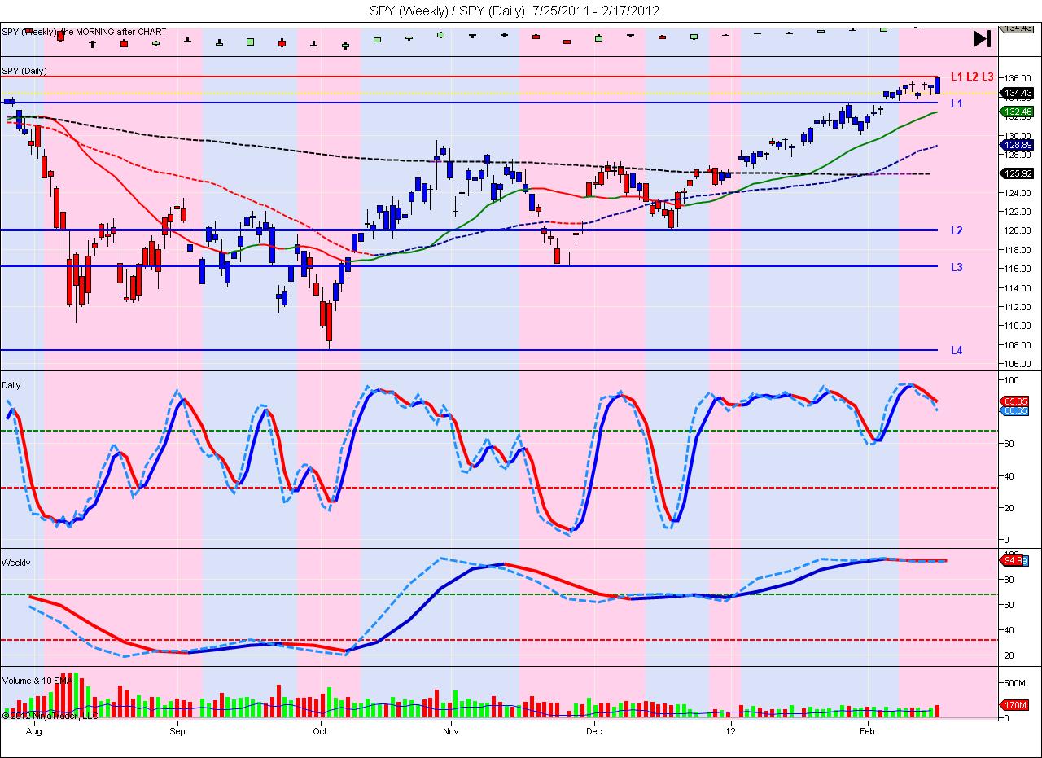Viewport: 1042px width, 758px height.
Task: Click the "Sep" date axis label
Action: pos(177,731)
